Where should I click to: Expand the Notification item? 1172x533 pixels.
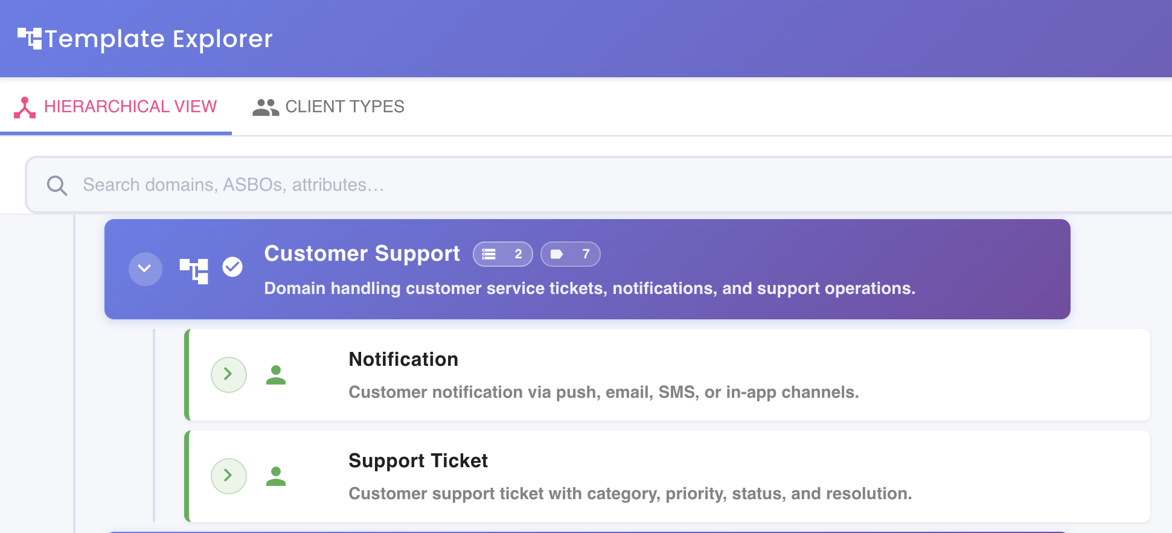(x=229, y=375)
